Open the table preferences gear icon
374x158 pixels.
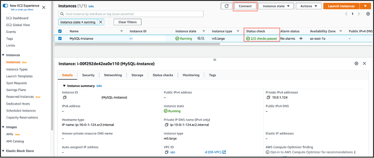pyautogui.click(x=368, y=14)
